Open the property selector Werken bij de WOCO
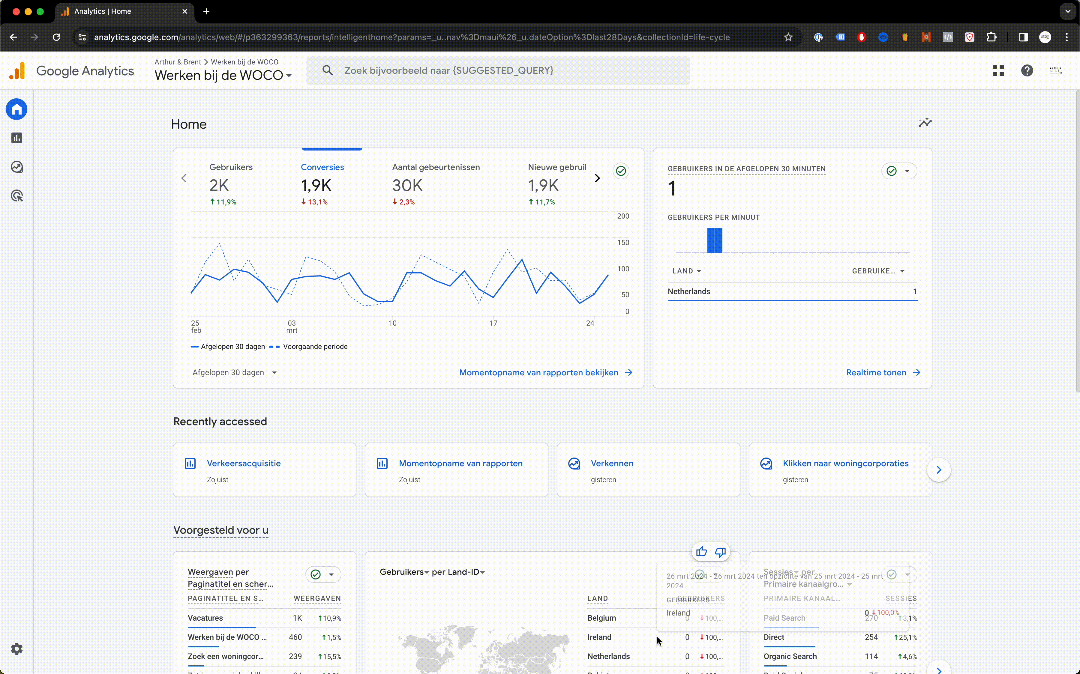Screen dimensions: 1080x674 (223, 75)
